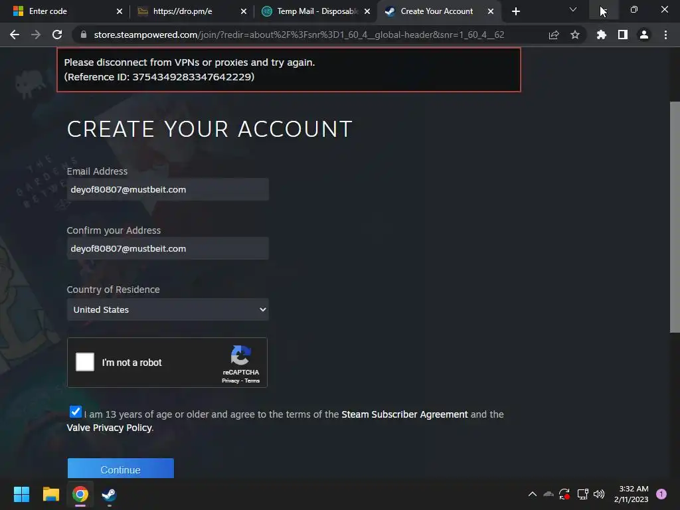Screen dimensions: 680x510
Task: Close the Temp Mail tab
Action: [367, 11]
